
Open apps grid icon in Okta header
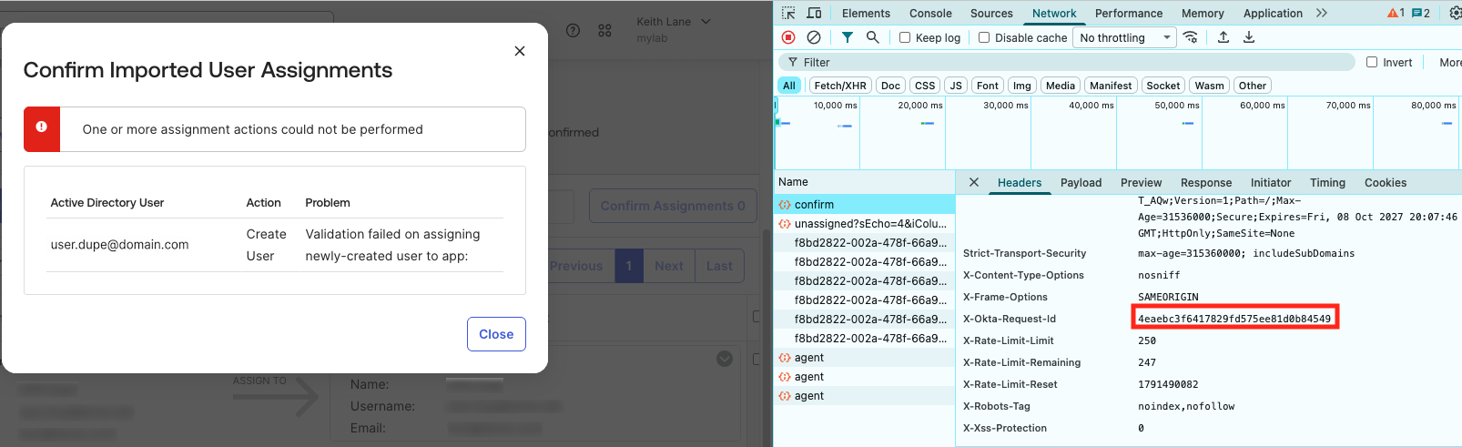point(604,30)
